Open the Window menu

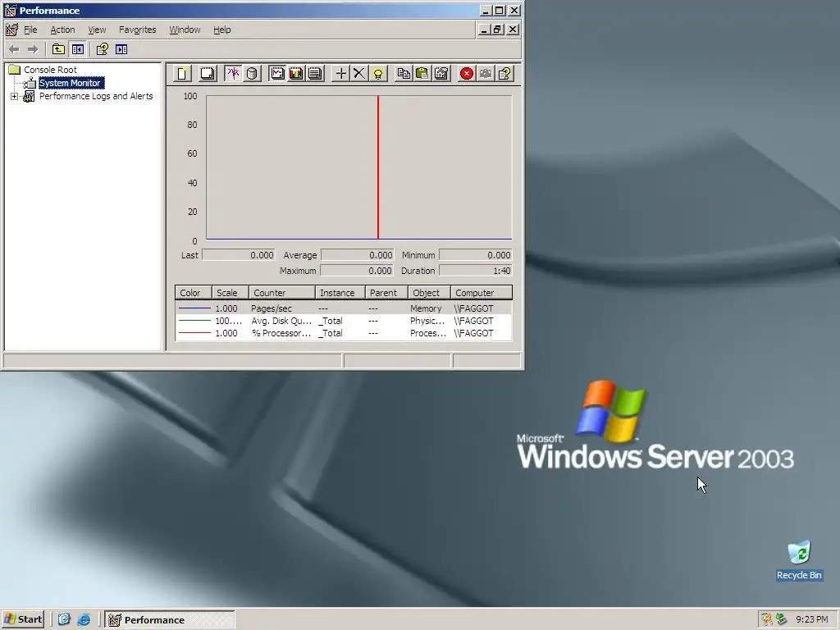[x=185, y=30]
